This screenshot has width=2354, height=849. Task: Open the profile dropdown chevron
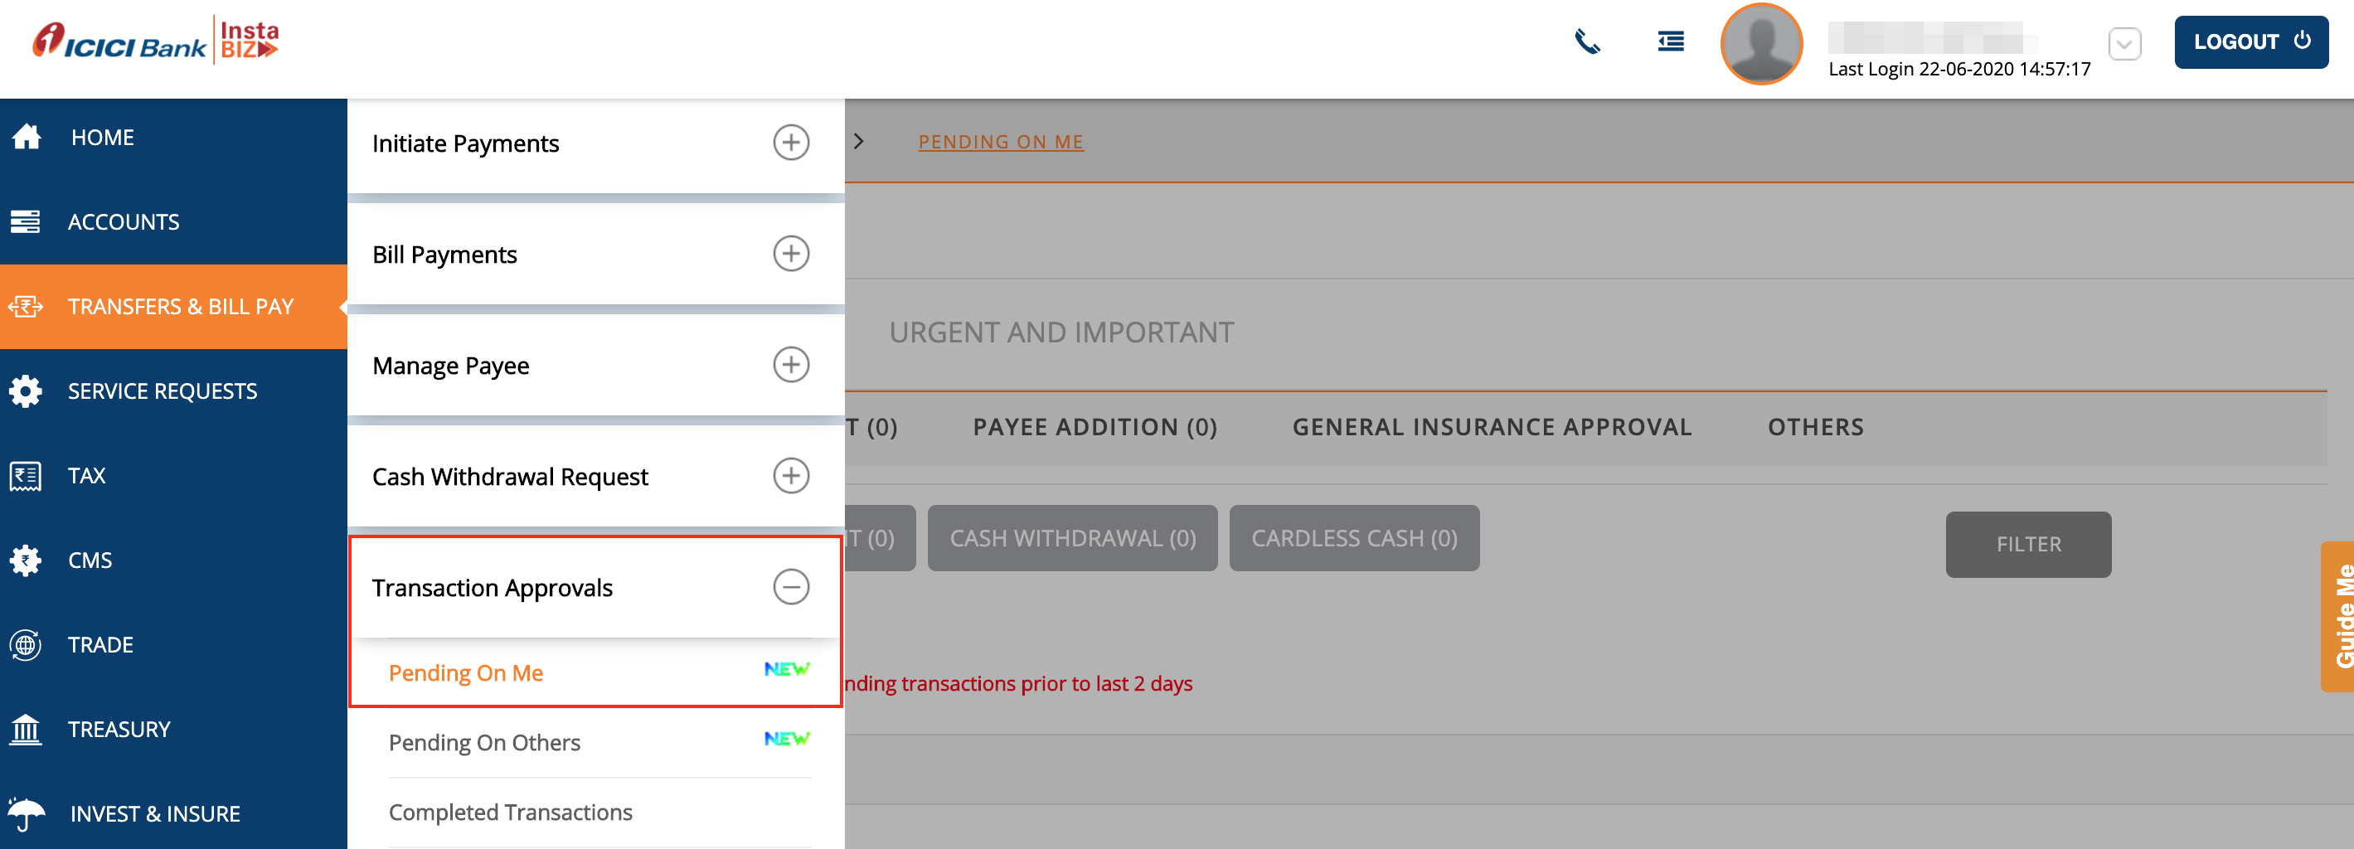(2124, 43)
